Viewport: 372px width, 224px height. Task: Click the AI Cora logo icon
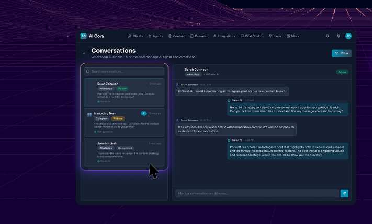click(x=84, y=36)
